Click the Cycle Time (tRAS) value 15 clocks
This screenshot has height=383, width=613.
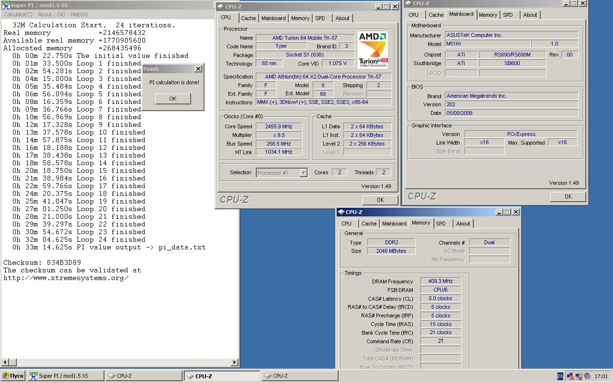click(441, 324)
